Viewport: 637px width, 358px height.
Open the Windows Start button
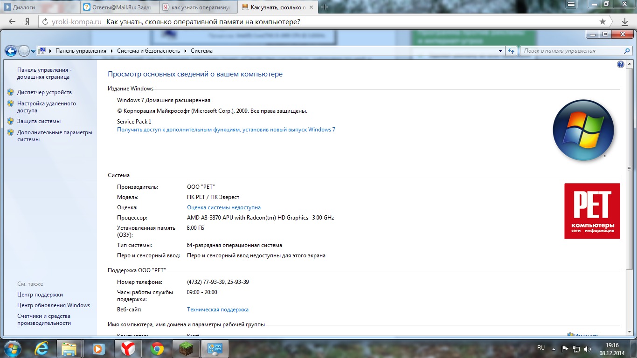(x=13, y=348)
